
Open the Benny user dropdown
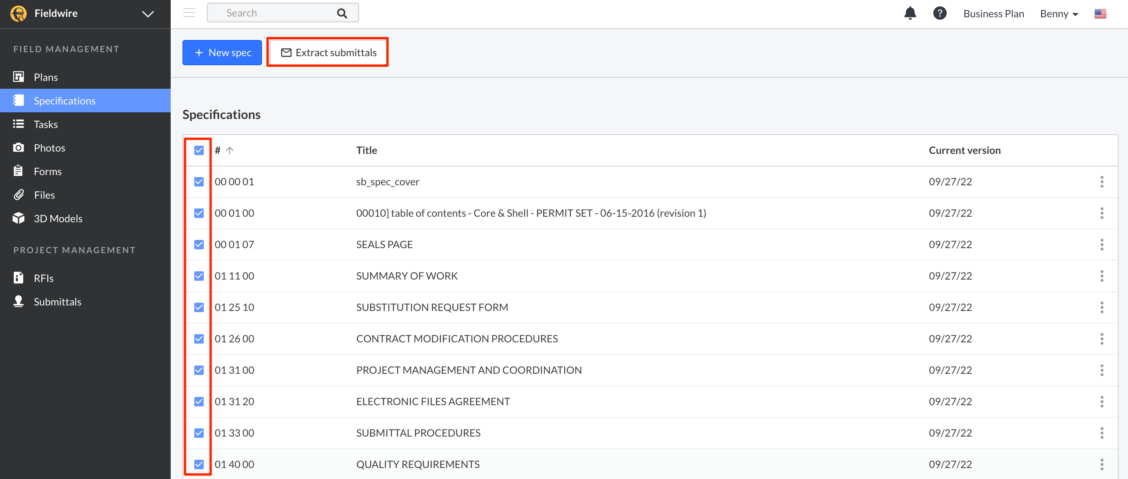[x=1058, y=14]
